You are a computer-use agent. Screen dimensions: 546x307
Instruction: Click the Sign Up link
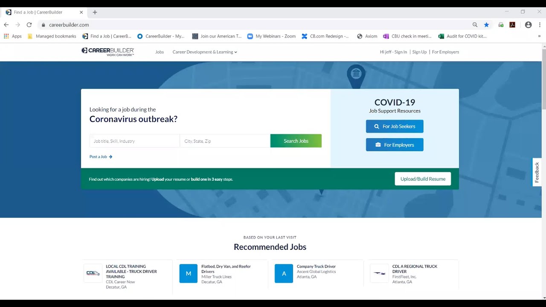click(x=419, y=52)
